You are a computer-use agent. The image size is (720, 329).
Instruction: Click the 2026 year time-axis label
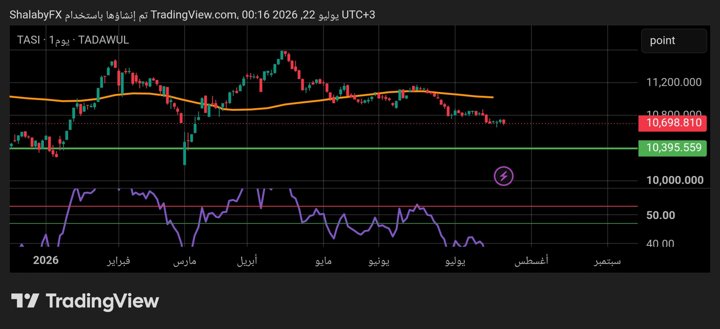pyautogui.click(x=46, y=260)
